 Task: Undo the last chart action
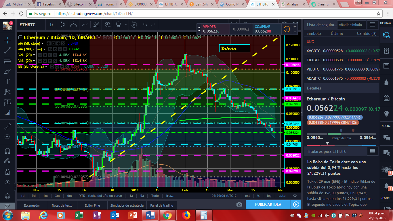tap(145, 25)
